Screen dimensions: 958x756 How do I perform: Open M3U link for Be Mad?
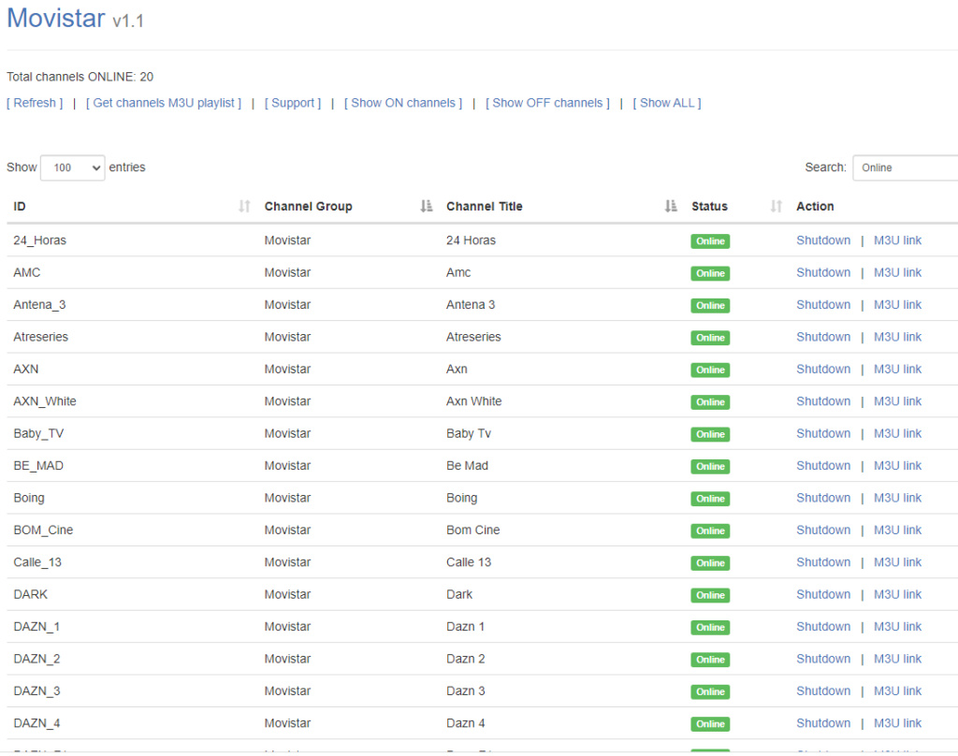(897, 466)
